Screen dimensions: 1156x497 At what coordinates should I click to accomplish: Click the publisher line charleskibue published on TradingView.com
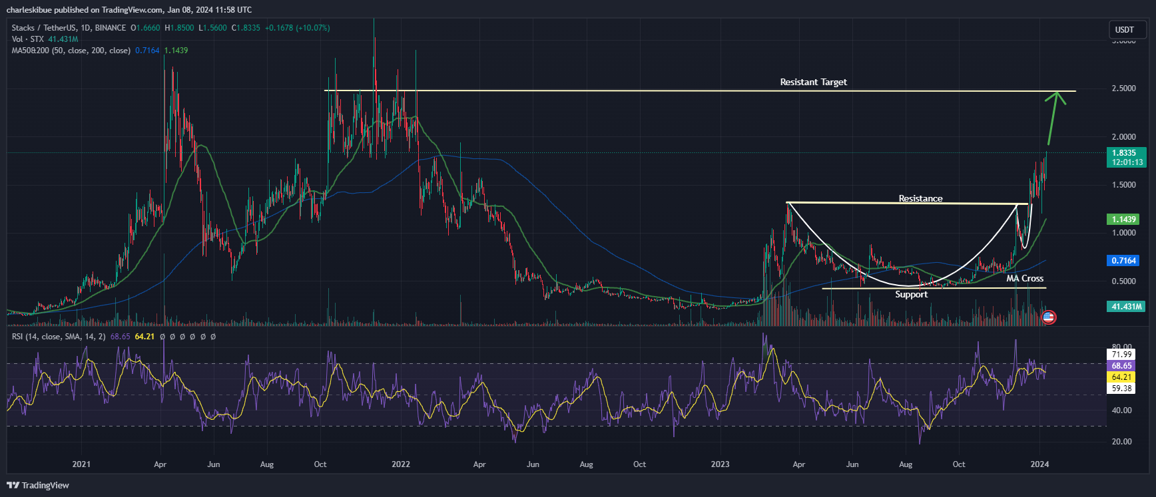click(x=129, y=9)
